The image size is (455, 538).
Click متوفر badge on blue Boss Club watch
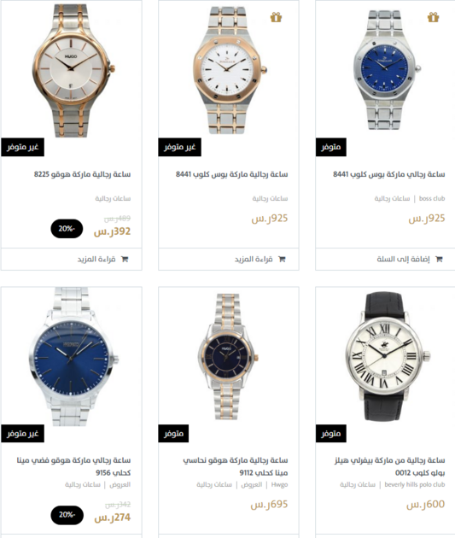pyautogui.click(x=331, y=147)
